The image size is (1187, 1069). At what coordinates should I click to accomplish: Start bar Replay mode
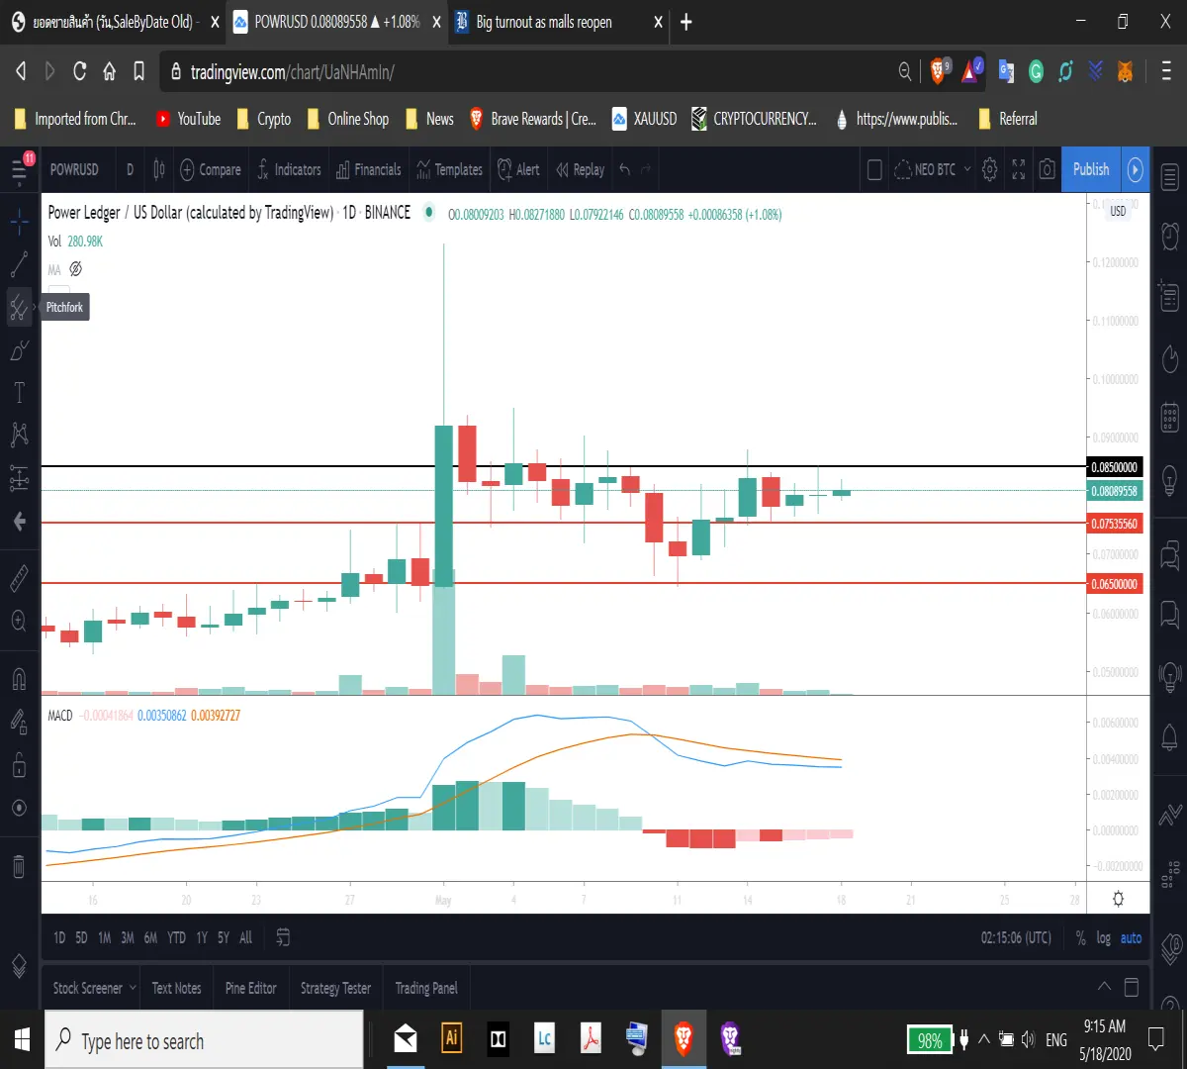[x=581, y=169]
